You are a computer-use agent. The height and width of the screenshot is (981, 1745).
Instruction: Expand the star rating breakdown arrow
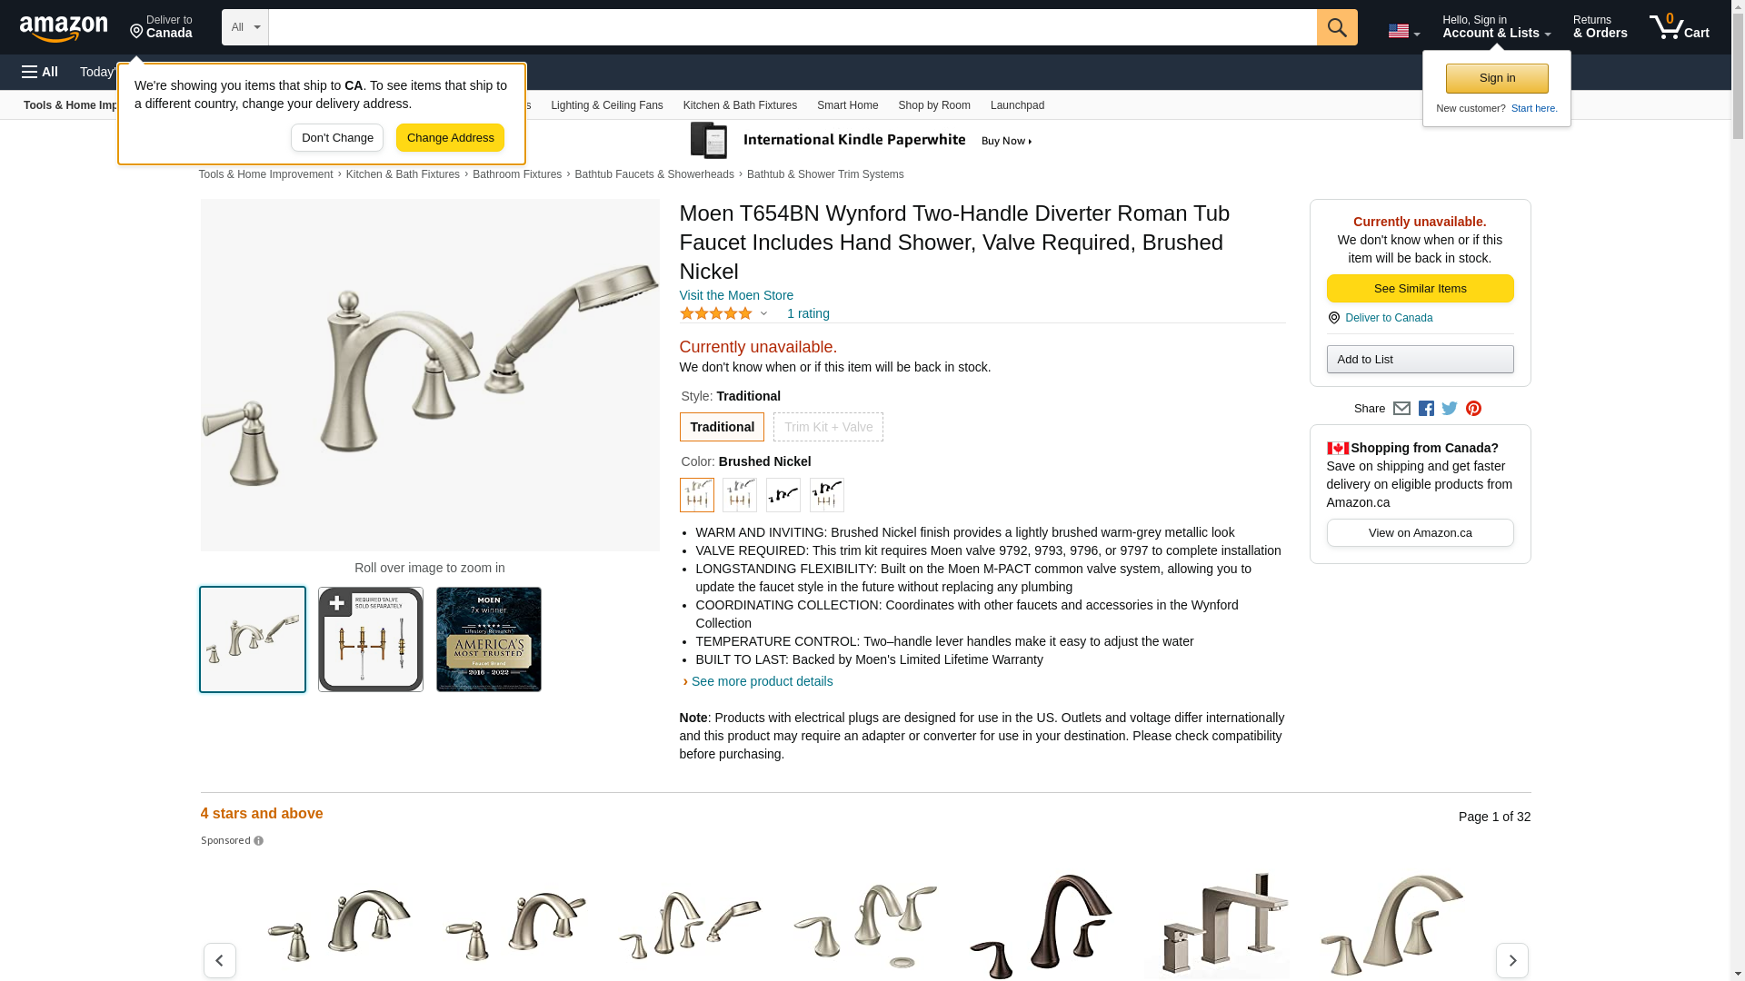tap(763, 314)
